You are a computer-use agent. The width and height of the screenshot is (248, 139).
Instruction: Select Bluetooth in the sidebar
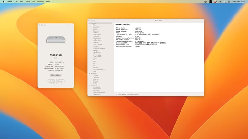[x=96, y=31]
